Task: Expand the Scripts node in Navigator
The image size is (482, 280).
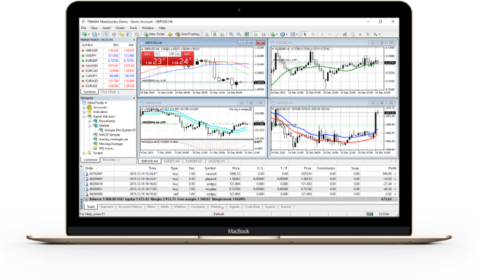Action: [x=84, y=153]
